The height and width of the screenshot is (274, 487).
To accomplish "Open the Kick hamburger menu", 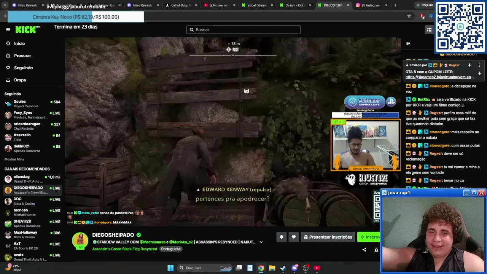I will click(8, 30).
